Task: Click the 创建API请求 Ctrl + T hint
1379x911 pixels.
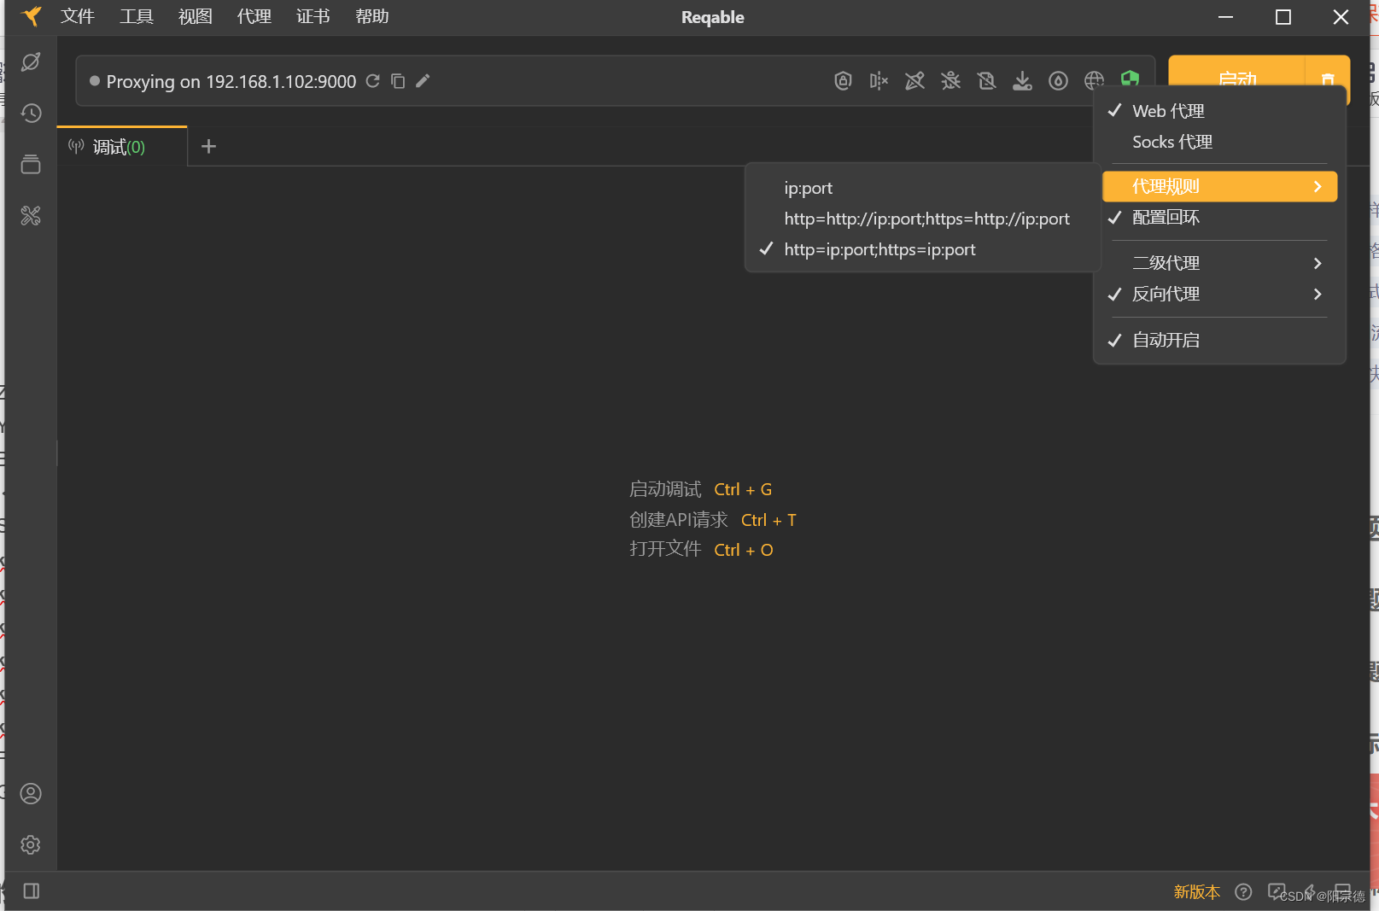Action: [x=713, y=520]
